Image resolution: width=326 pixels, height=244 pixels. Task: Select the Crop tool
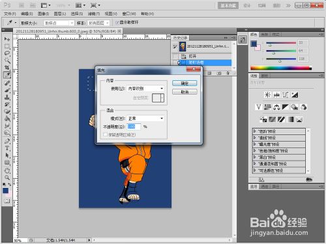7,68
